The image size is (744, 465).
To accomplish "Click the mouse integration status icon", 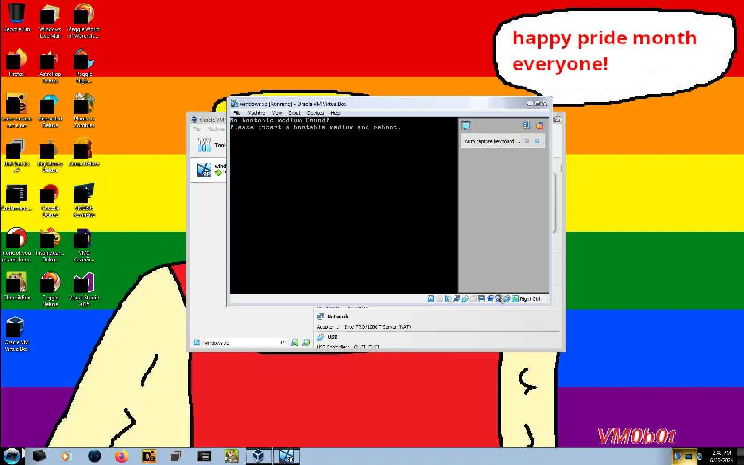I will click(x=507, y=299).
